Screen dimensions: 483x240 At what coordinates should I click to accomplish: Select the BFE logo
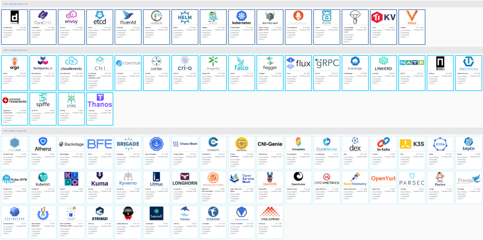100,144
